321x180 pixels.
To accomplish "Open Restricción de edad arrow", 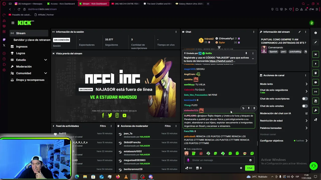I will click(x=306, y=121).
